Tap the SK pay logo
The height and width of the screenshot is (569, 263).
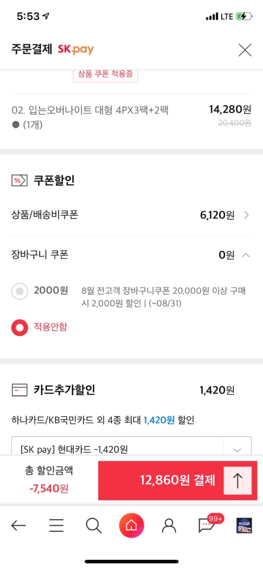point(76,50)
